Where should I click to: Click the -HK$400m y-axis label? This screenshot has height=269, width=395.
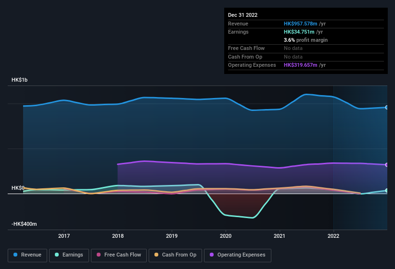pos(24,224)
